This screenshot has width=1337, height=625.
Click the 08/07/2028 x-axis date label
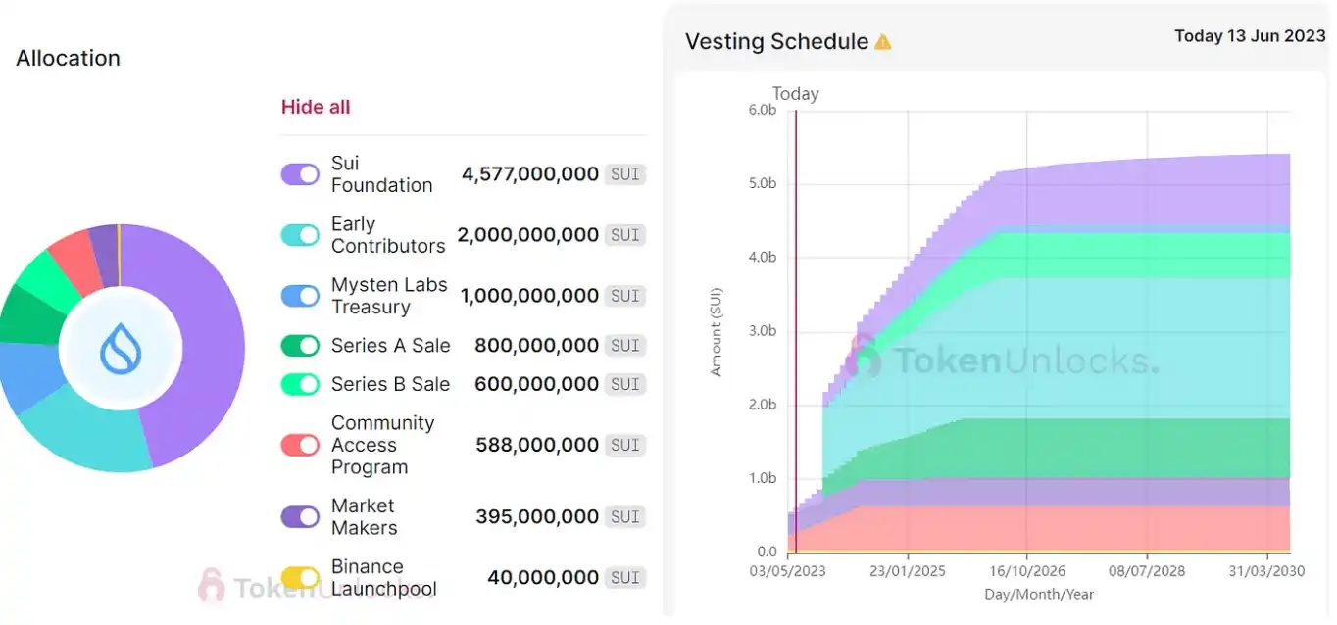click(1147, 571)
